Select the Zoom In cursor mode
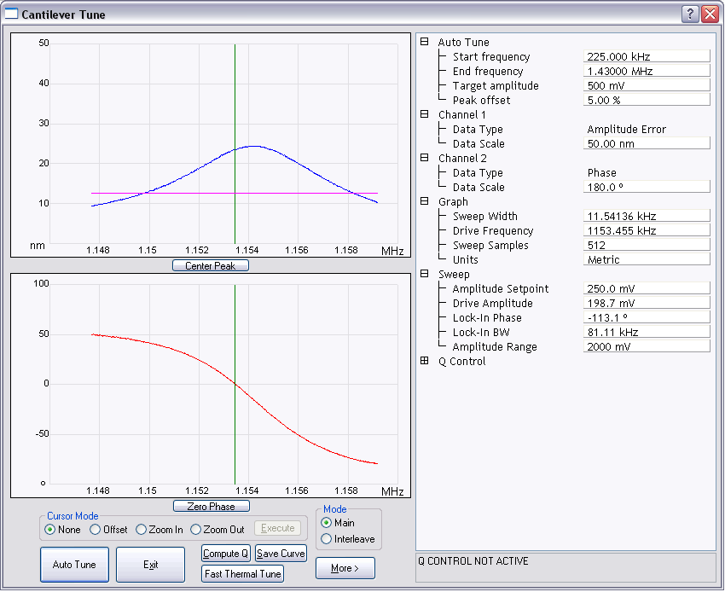 (141, 530)
